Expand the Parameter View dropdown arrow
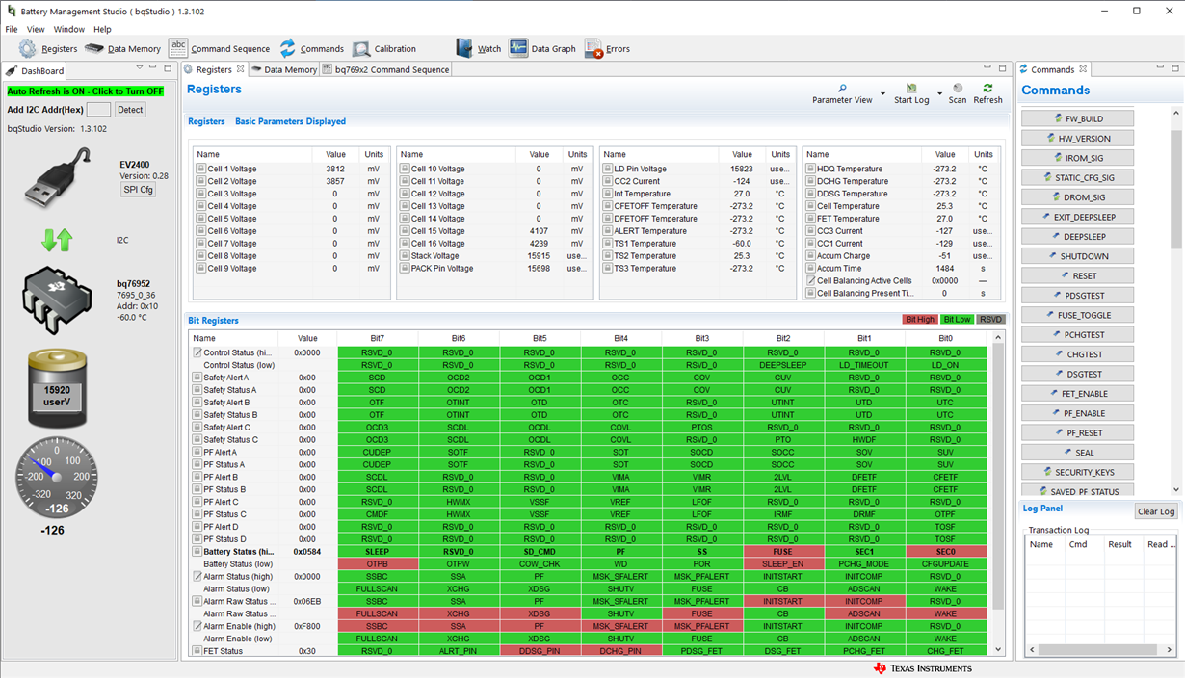This screenshot has height=678, width=1185. [882, 94]
